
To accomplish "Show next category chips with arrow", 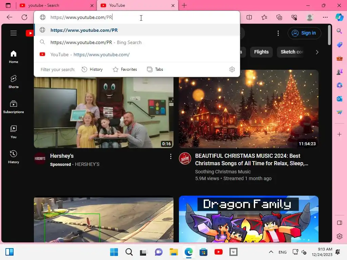I will (x=317, y=52).
